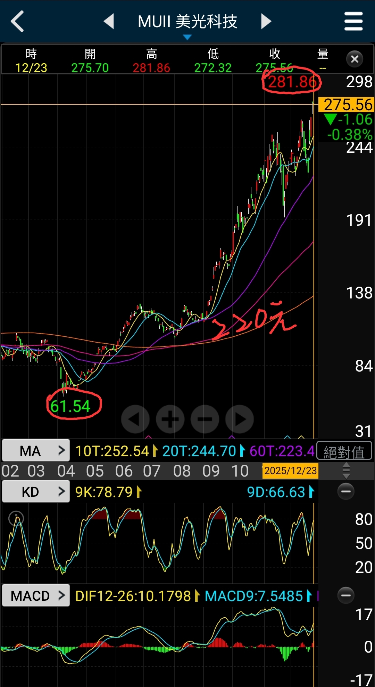Tap the circular info icon in KD chart

(x=16, y=518)
